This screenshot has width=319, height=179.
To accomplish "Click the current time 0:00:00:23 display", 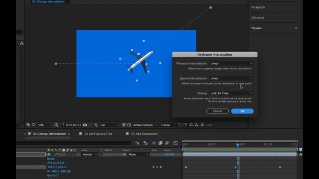I will (73, 125).
